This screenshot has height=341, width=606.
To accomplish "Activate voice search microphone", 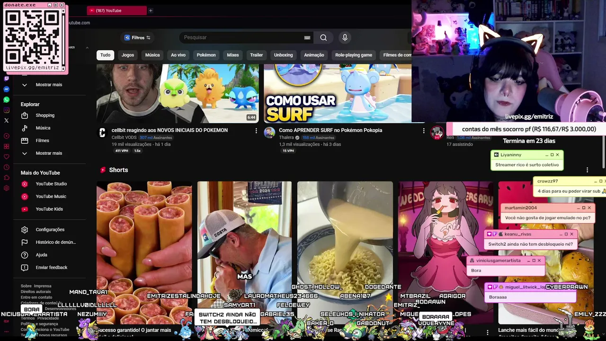I will coord(345,37).
